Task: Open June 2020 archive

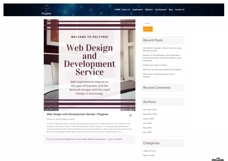Action: pos(147,123)
